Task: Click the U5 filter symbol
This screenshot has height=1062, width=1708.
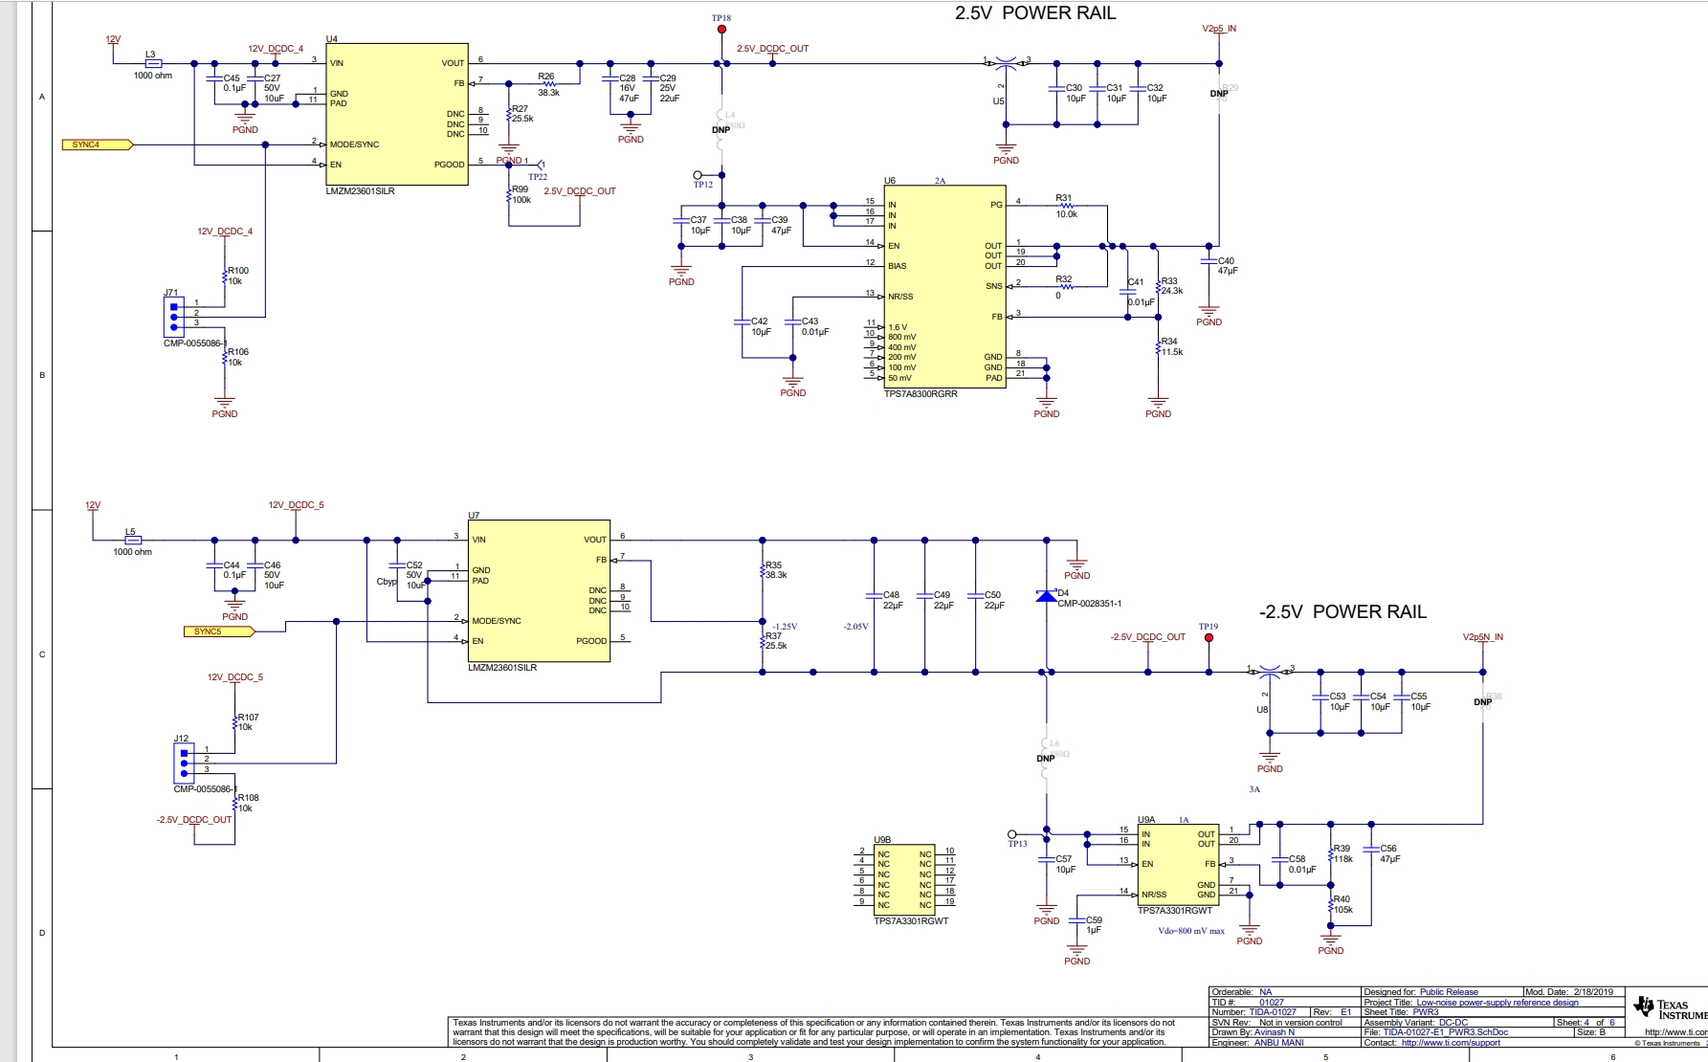Action: pyautogui.click(x=1005, y=63)
